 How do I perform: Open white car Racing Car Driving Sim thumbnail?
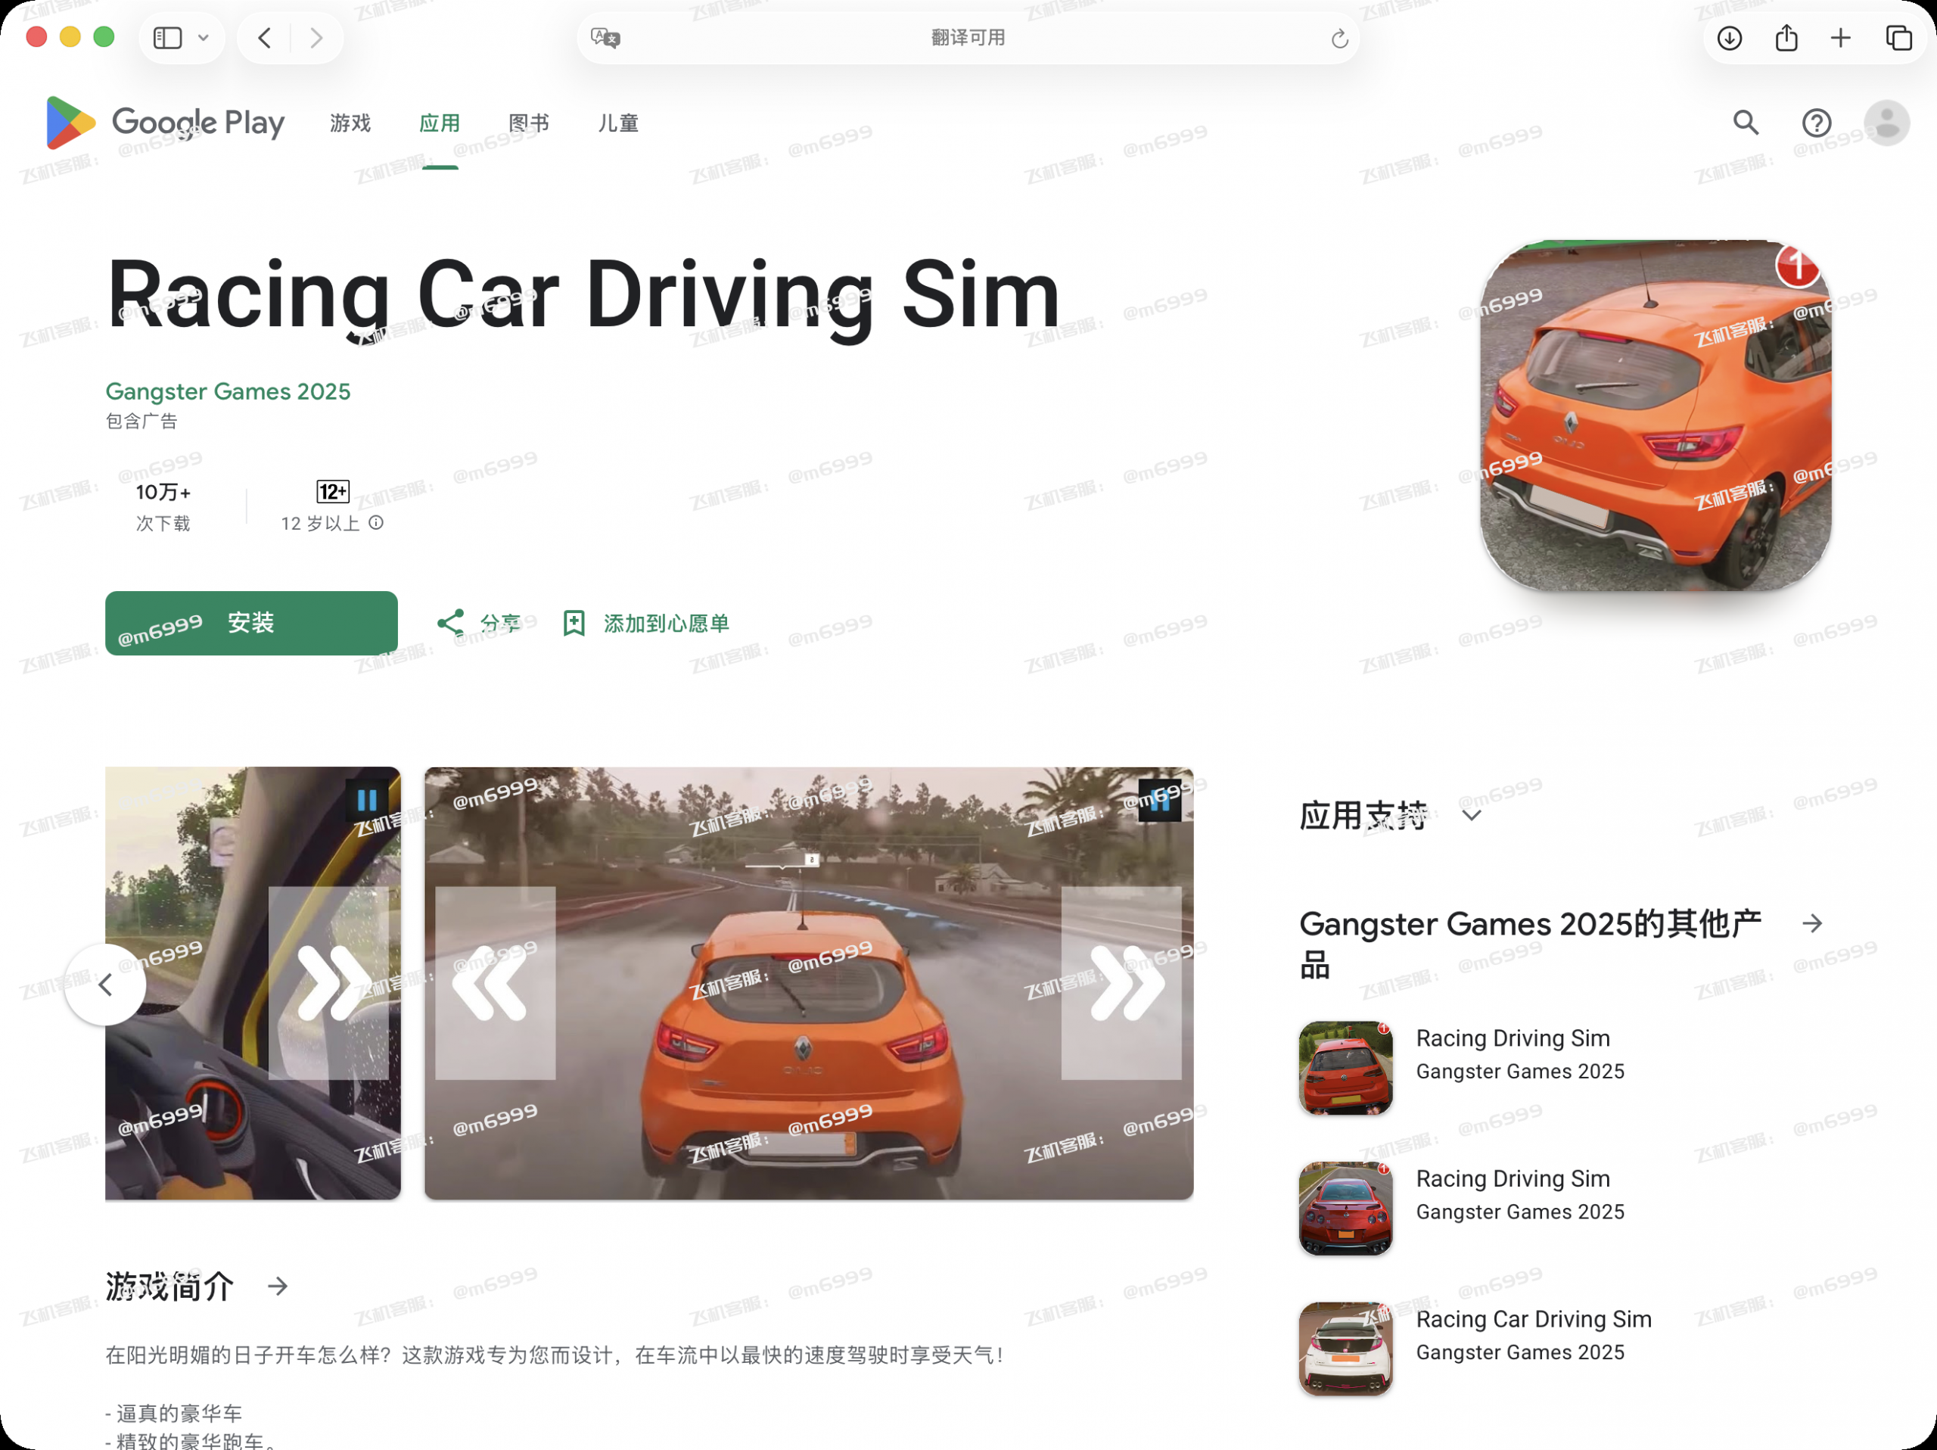coord(1345,1349)
